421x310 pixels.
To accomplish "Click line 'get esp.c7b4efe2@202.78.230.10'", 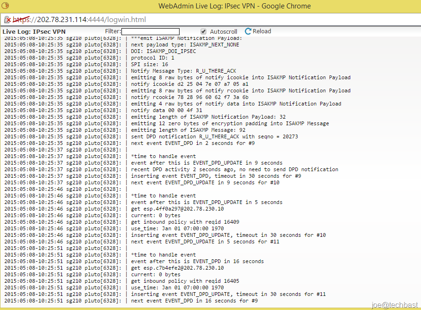I will 177,268.
